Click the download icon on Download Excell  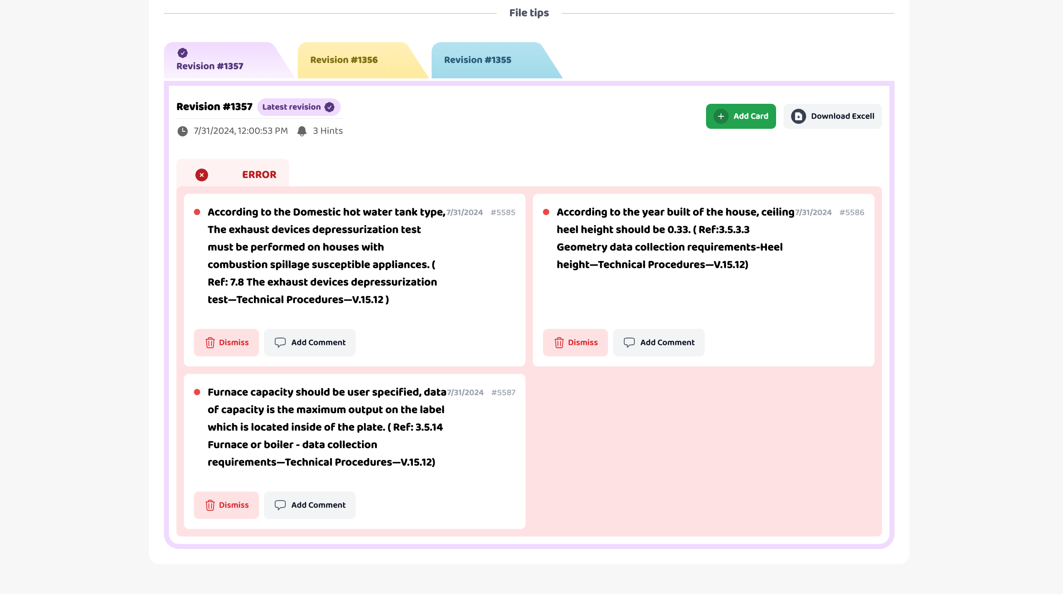coord(798,116)
